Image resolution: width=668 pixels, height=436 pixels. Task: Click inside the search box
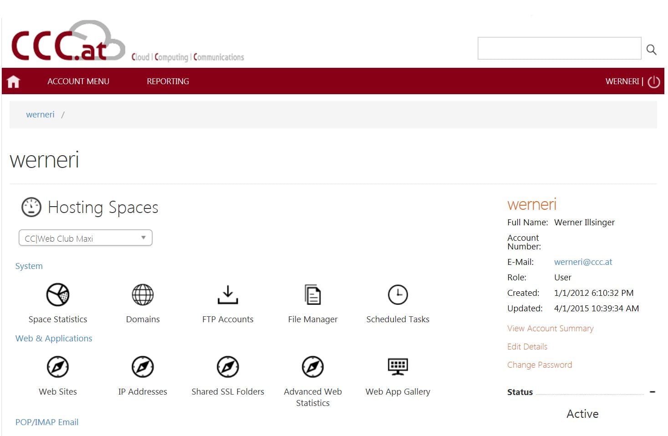[559, 48]
